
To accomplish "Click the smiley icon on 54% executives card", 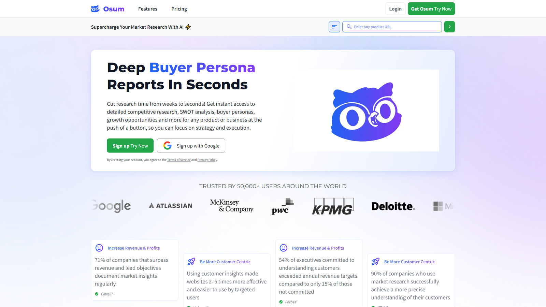I will pyautogui.click(x=284, y=248).
